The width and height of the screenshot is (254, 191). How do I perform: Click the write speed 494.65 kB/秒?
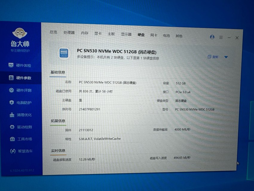pyautogui.click(x=182, y=157)
